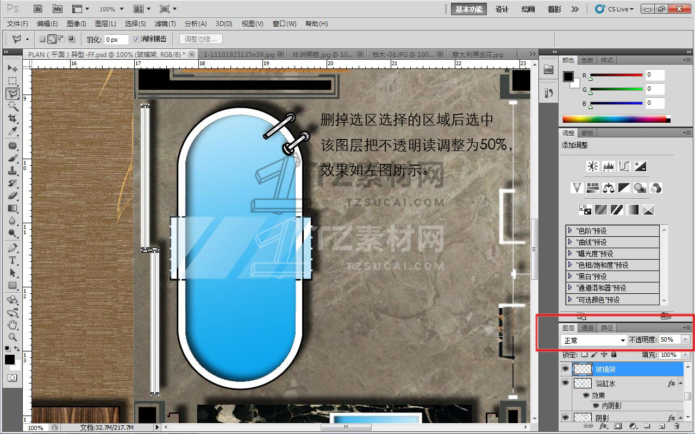The image size is (695, 434).
Task: Add a Channel Mixer adjustment
Action: click(656, 188)
